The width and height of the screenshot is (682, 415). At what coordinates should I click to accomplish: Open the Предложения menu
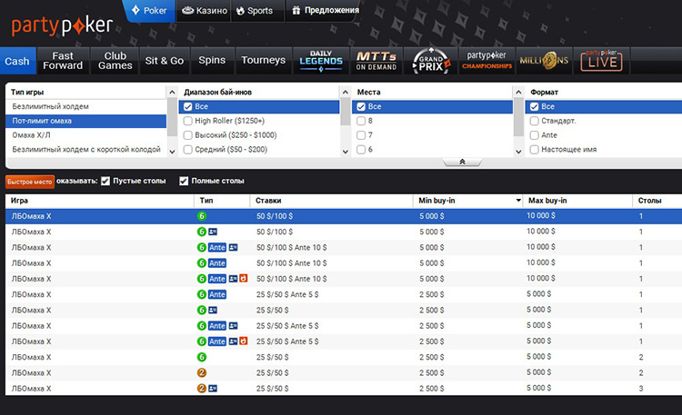327,11
